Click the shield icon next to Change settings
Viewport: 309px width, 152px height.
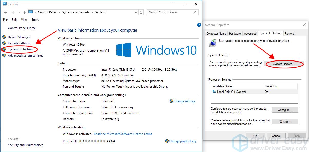pyautogui.click(x=171, y=101)
